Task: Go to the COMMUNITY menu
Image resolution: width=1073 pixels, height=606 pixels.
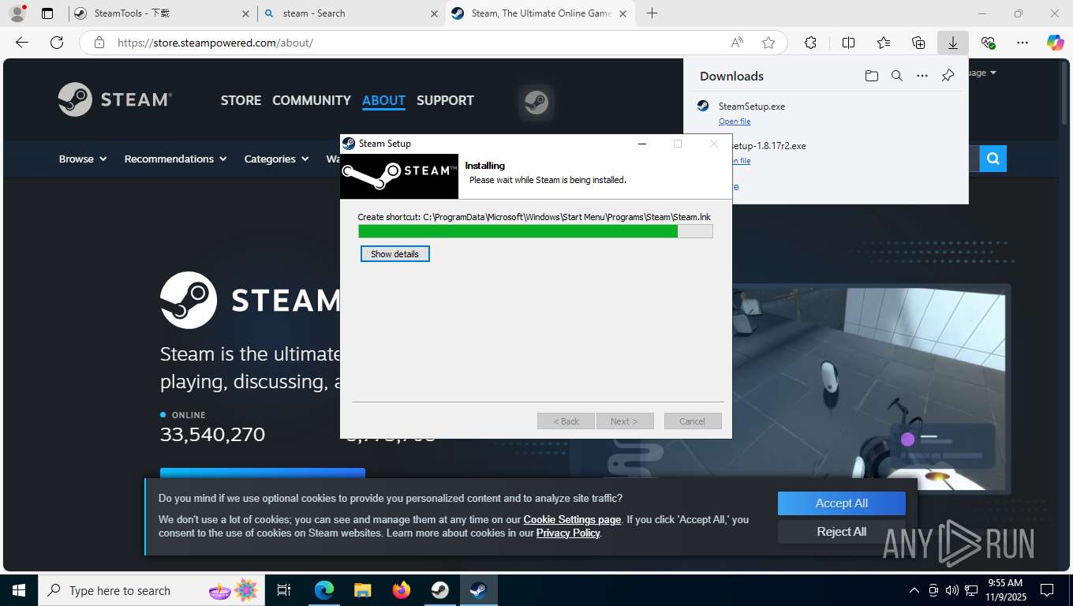Action: [x=312, y=100]
